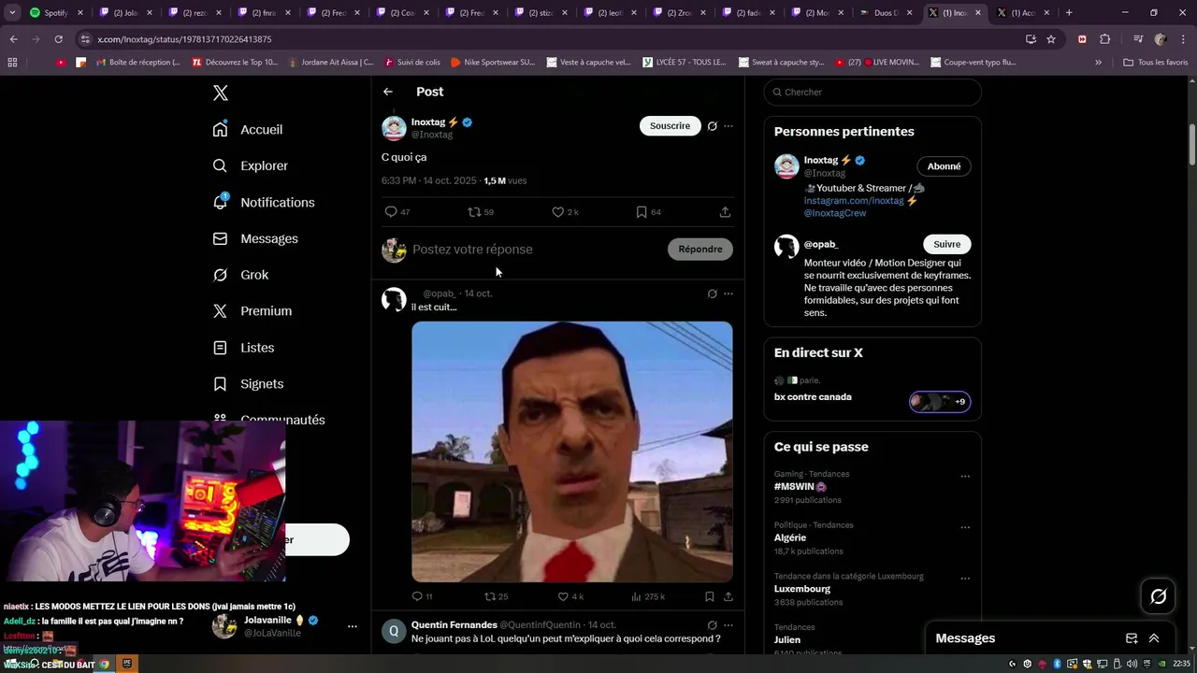Image resolution: width=1197 pixels, height=673 pixels.
Task: Open Explorer in the sidebar
Action: 251,165
